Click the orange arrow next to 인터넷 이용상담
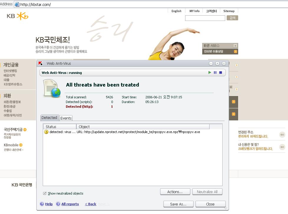Image resolution: width=288 pixels, height=214 pixels. tap(235, 52)
